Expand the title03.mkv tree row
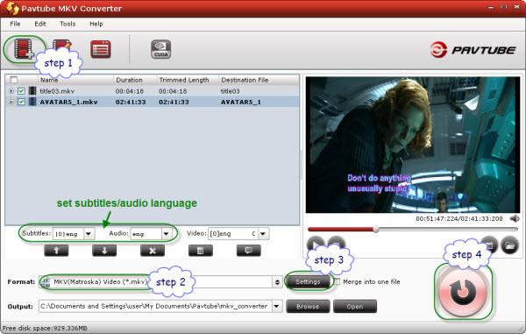Viewport: 526px width, 334px height. pos(11,91)
